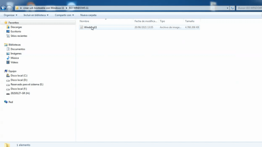Expand the breadcrumb arrow before 'ISO WINDOWS 11'

(x=67, y=8)
